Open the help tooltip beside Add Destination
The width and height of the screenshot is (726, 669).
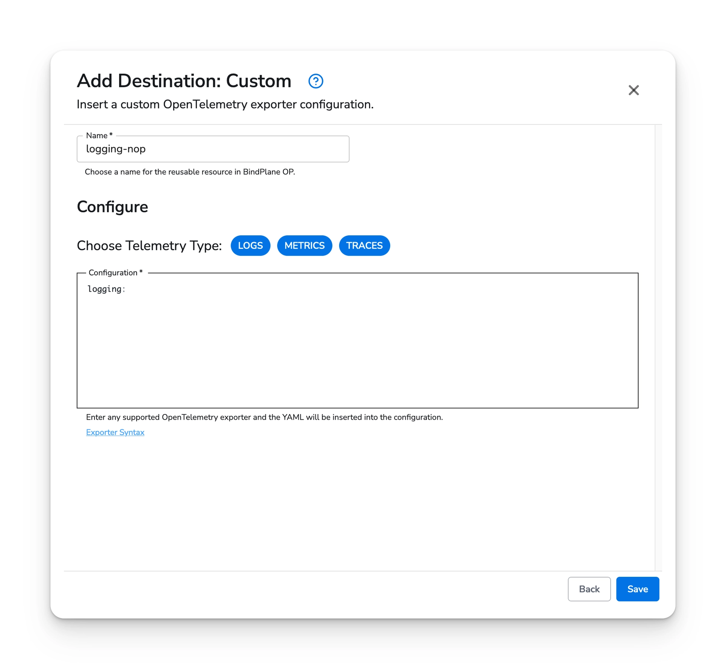(316, 81)
